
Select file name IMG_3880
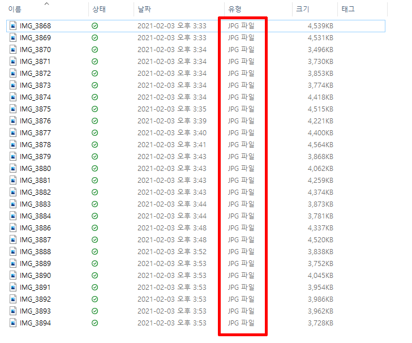(x=35, y=169)
